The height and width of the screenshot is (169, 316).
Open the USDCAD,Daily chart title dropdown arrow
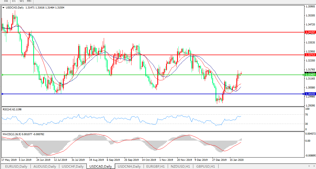tap(4, 8)
